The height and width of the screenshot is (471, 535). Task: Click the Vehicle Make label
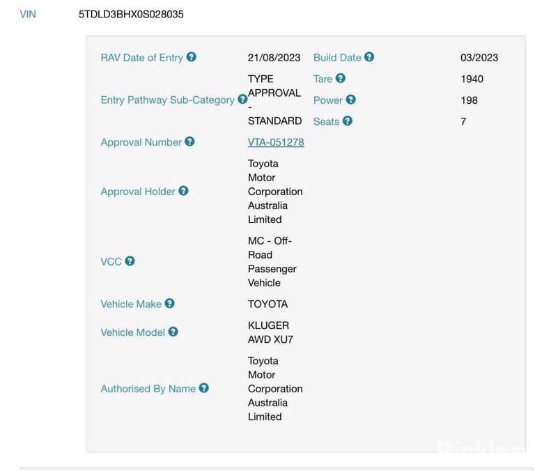(131, 304)
